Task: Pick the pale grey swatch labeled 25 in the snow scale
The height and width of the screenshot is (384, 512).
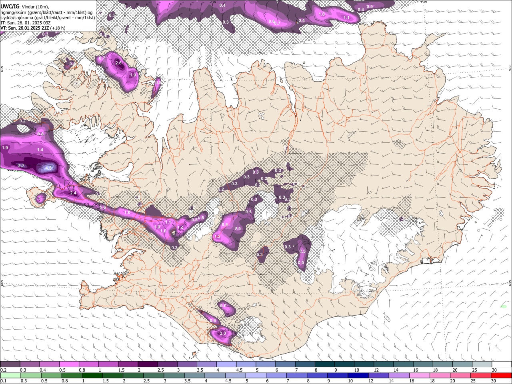Action: (x=482, y=364)
